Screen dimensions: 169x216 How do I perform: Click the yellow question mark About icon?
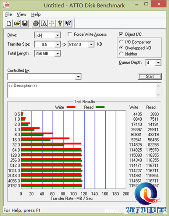[60, 23]
